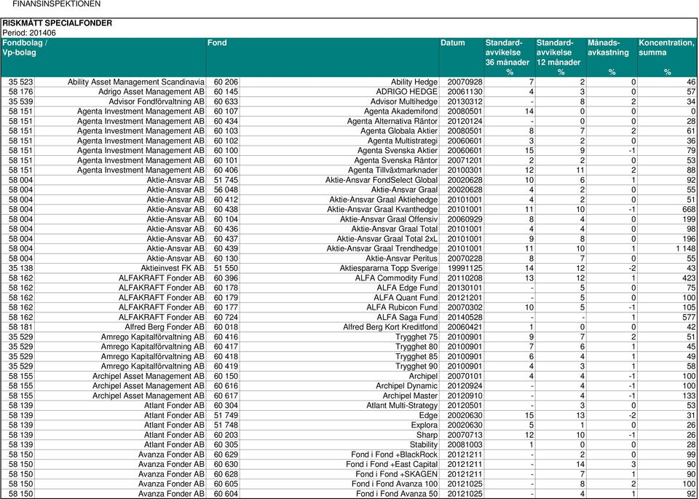Select fund 'Fond i Fond +BlackRock'

(395, 455)
